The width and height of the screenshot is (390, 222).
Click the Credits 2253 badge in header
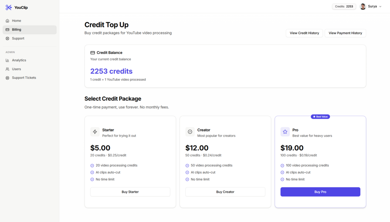(x=344, y=7)
